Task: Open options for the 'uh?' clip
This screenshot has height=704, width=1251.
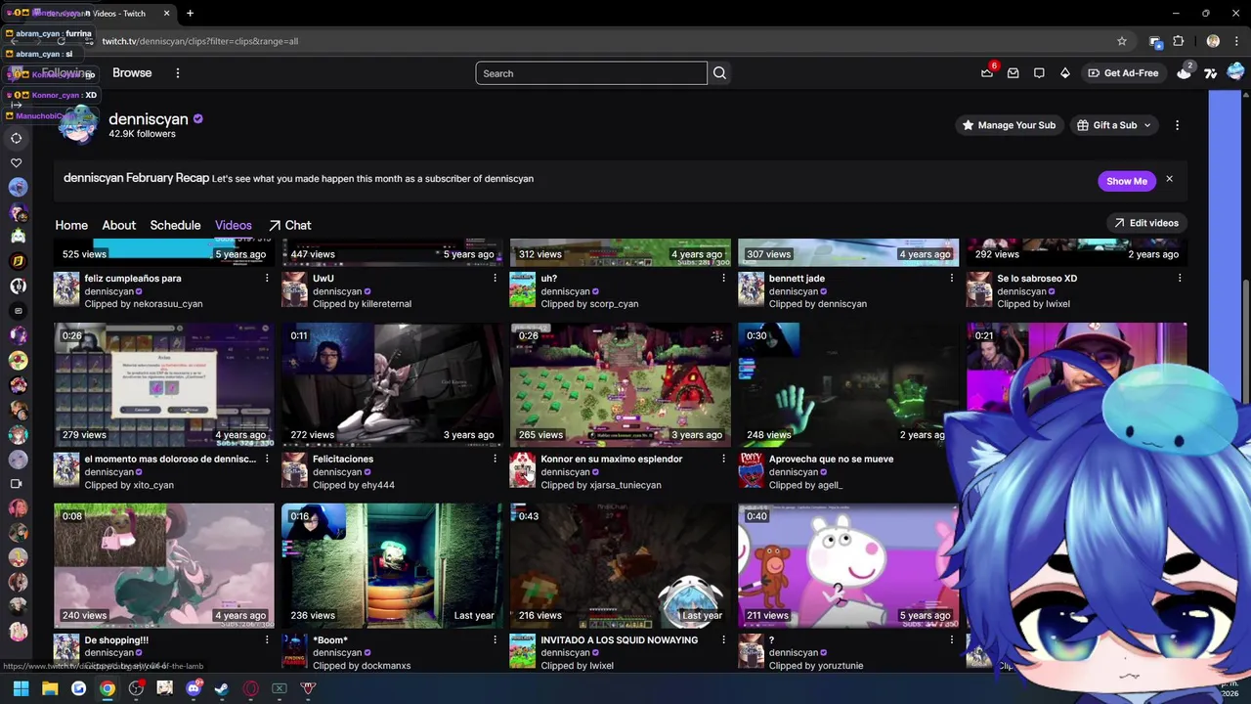Action: click(x=723, y=279)
